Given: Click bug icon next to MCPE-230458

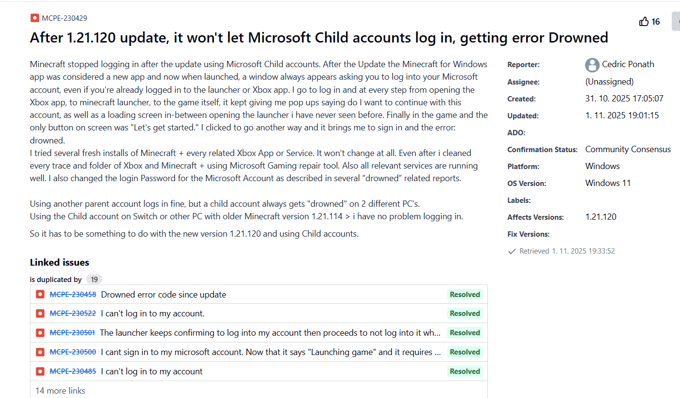Looking at the screenshot, I should 40,295.
